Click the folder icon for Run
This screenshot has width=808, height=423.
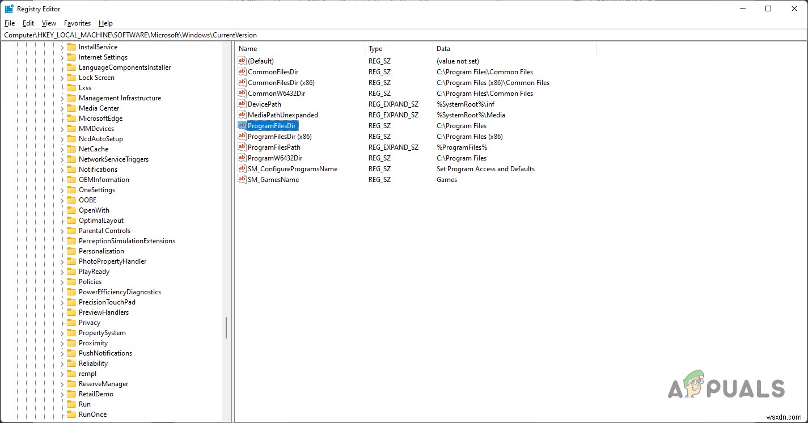(71, 404)
